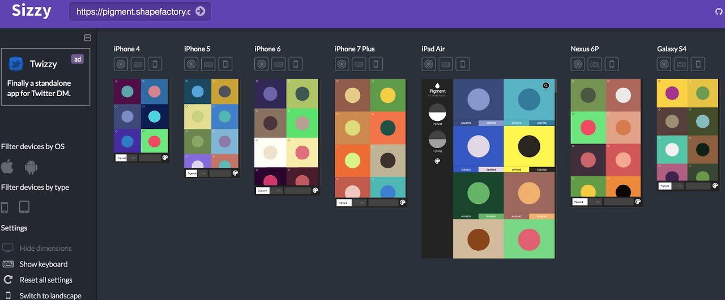Toggle the keyboard icon under Galaxy S4
Viewport: 725px width, 300px height.
click(681, 64)
